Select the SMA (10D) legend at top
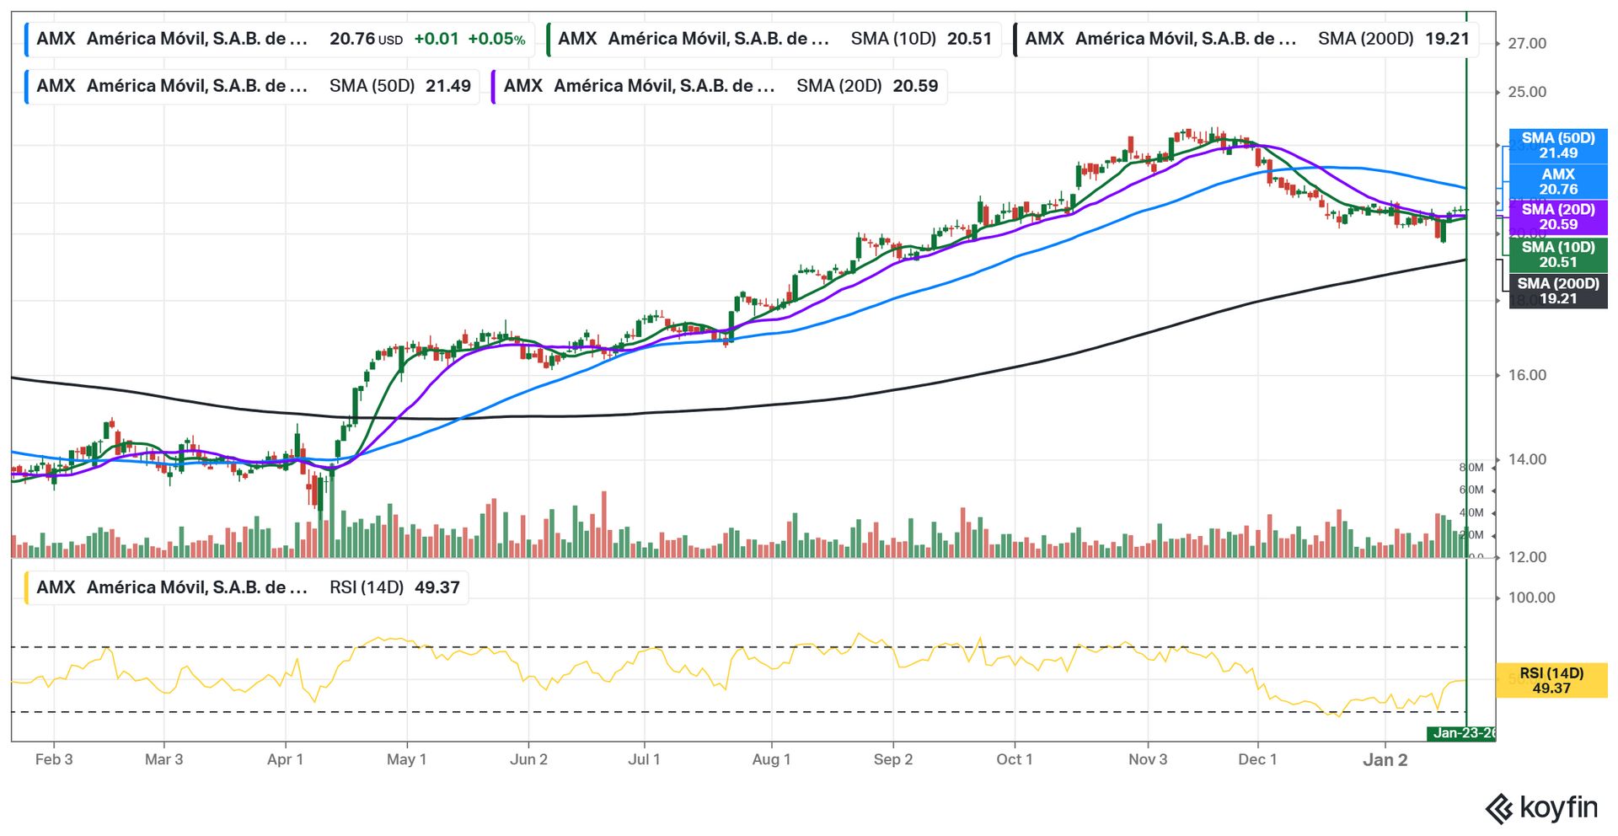Screen dimensions: 1618x836 coord(774,39)
